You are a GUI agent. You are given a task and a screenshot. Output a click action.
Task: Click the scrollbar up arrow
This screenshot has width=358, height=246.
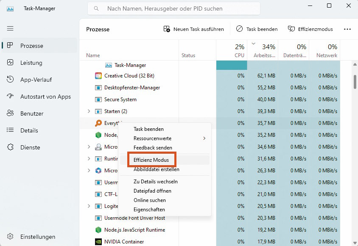click(355, 64)
